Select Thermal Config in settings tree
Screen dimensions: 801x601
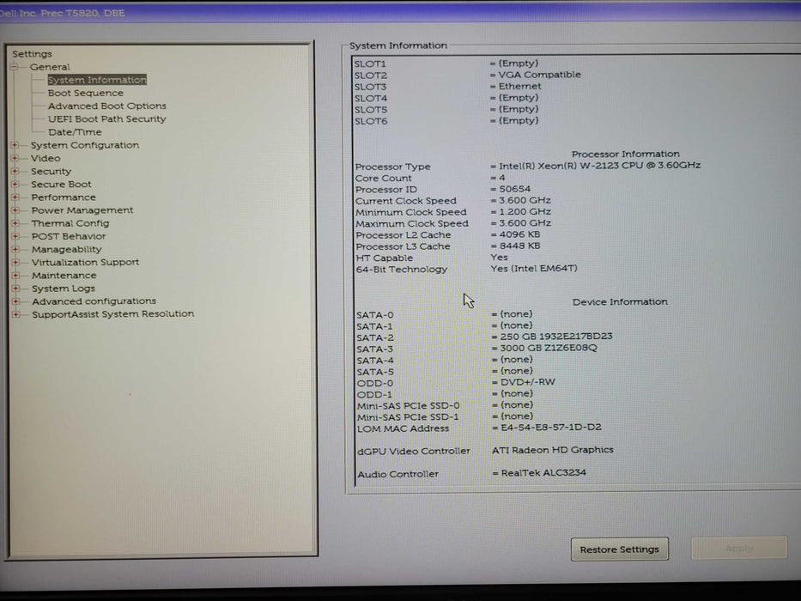[x=70, y=223]
